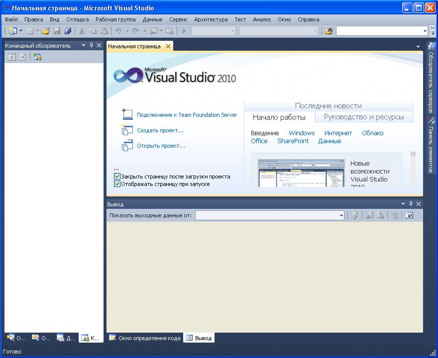The height and width of the screenshot is (358, 438).
Task: Toggle word wrap in Вывод panel
Action: [x=409, y=215]
